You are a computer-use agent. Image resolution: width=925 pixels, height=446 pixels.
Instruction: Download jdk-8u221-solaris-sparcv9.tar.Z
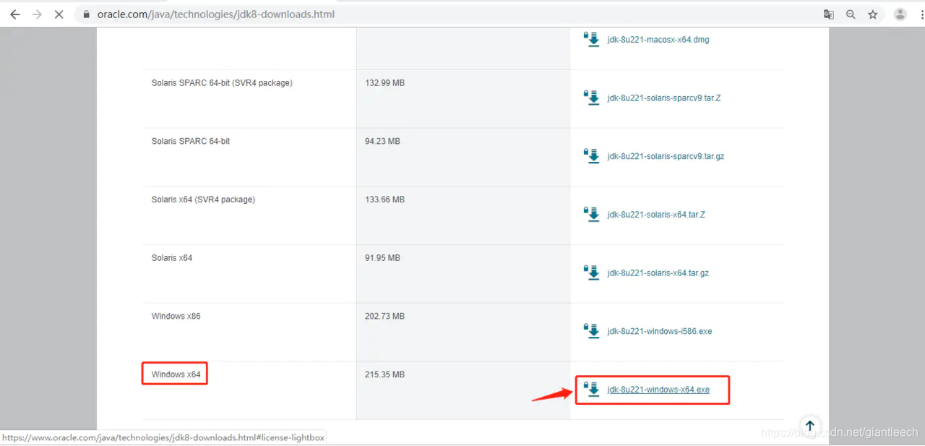[x=664, y=98]
